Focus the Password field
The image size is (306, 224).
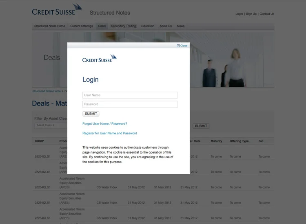tap(130, 104)
